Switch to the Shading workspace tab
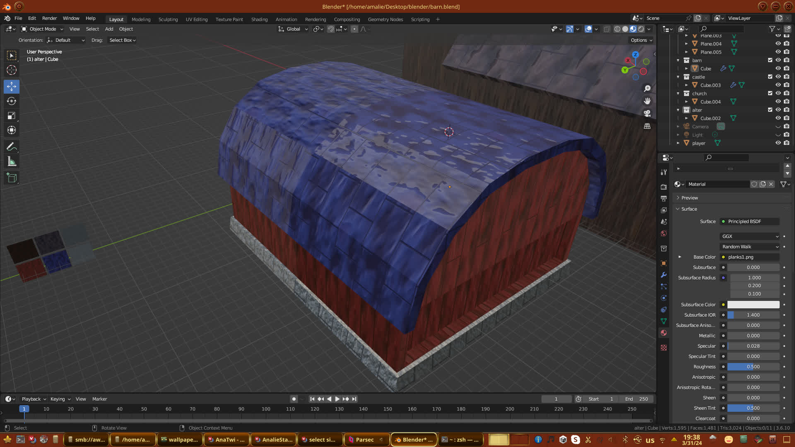The width and height of the screenshot is (795, 447). coord(259,19)
